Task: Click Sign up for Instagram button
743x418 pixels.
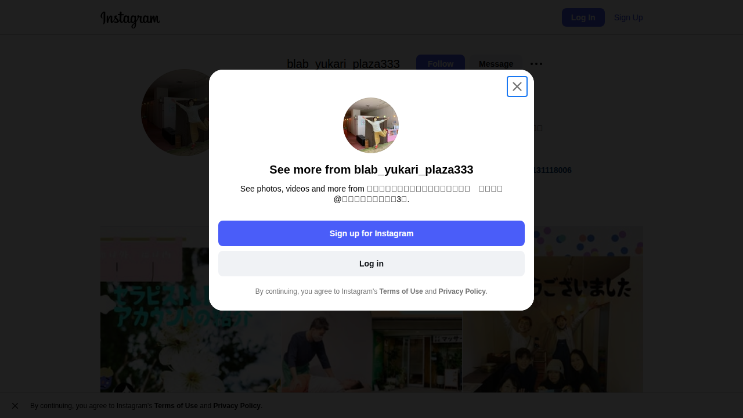Action: pos(371,233)
